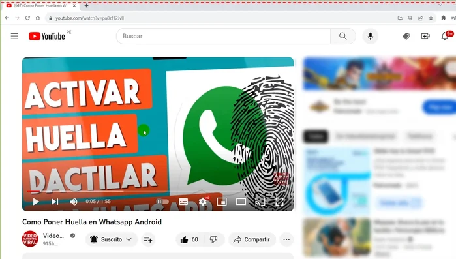The image size is (456, 259).
Task: Go forward in the browser
Action: click(17, 18)
